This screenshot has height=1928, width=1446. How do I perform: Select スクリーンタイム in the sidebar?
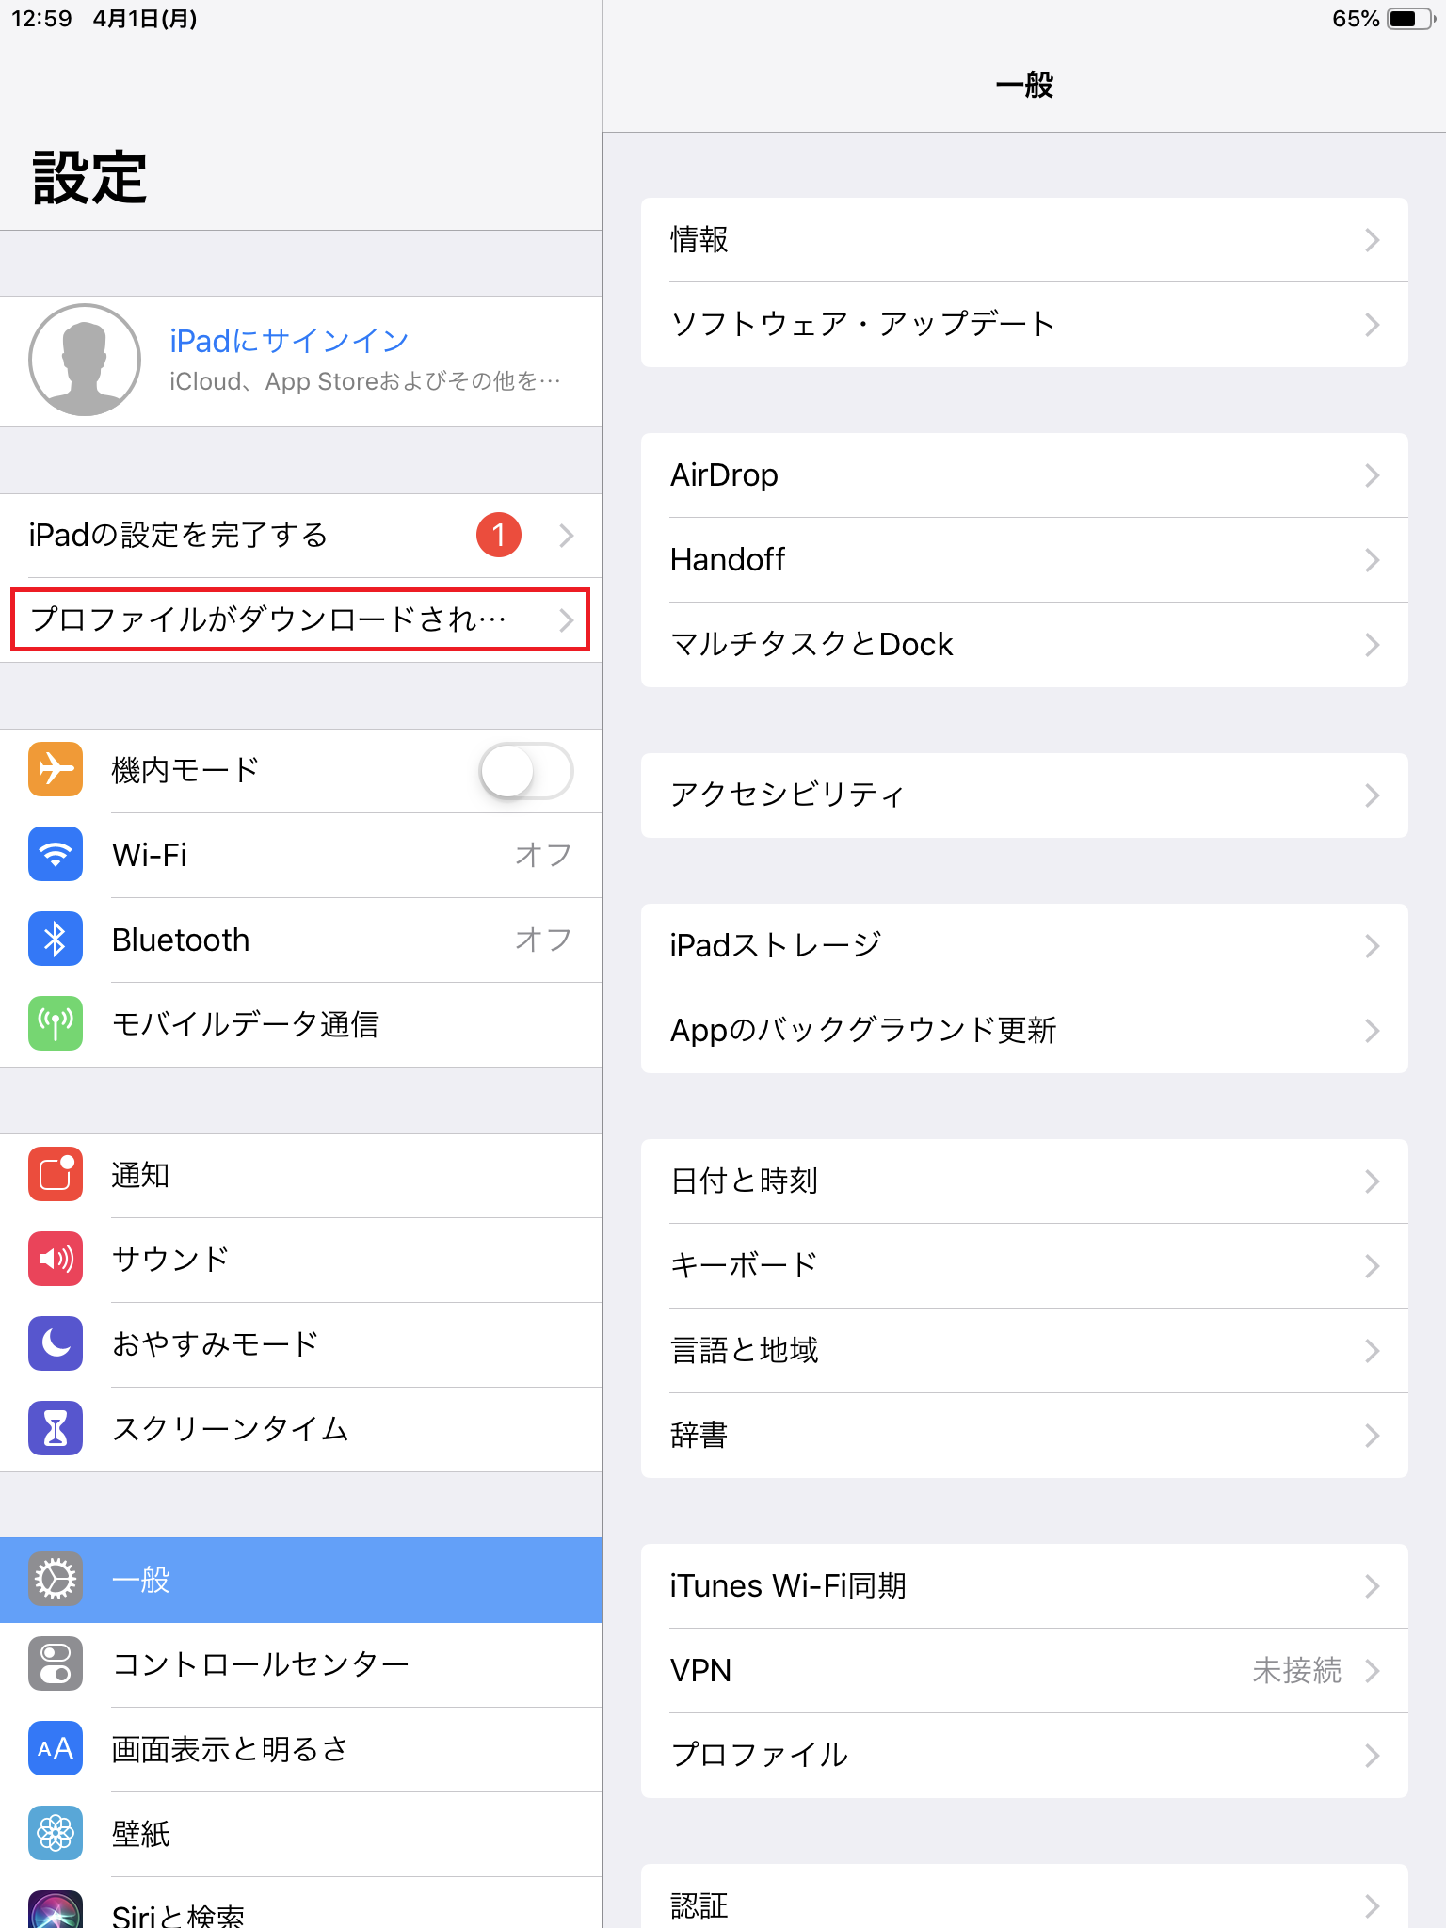click(x=301, y=1429)
